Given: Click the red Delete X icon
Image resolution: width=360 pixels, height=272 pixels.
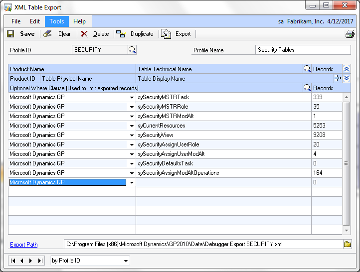Looking at the screenshot, I should pos(84,34).
